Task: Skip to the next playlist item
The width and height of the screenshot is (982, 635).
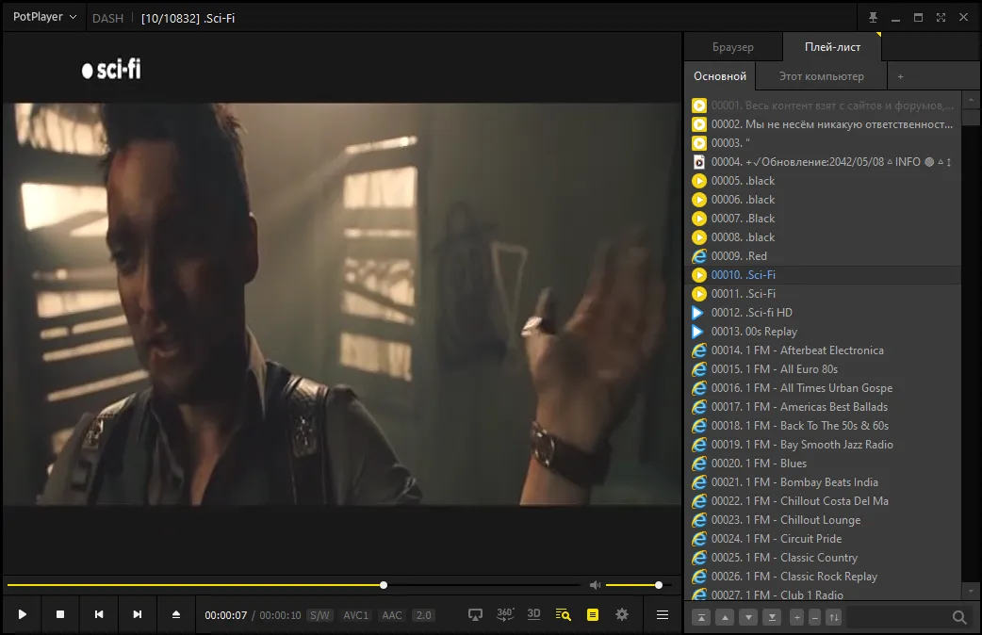Action: coord(138,614)
